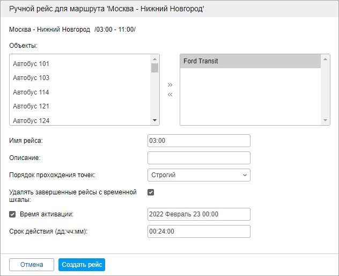This screenshot has height=276, width=339.
Task: Click the left list scrollbar thumb
Action: (154, 68)
